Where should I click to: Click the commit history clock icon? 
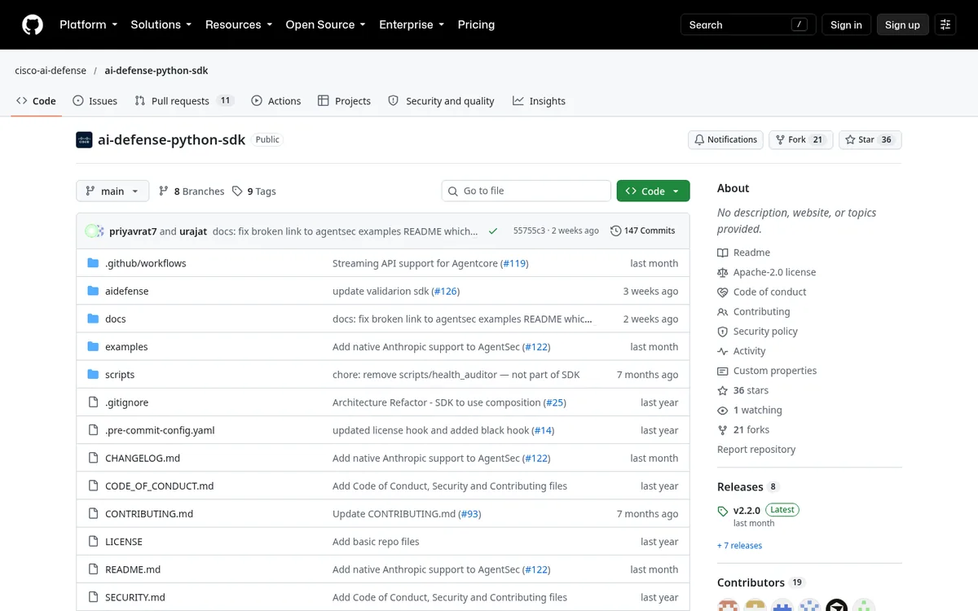pos(615,231)
